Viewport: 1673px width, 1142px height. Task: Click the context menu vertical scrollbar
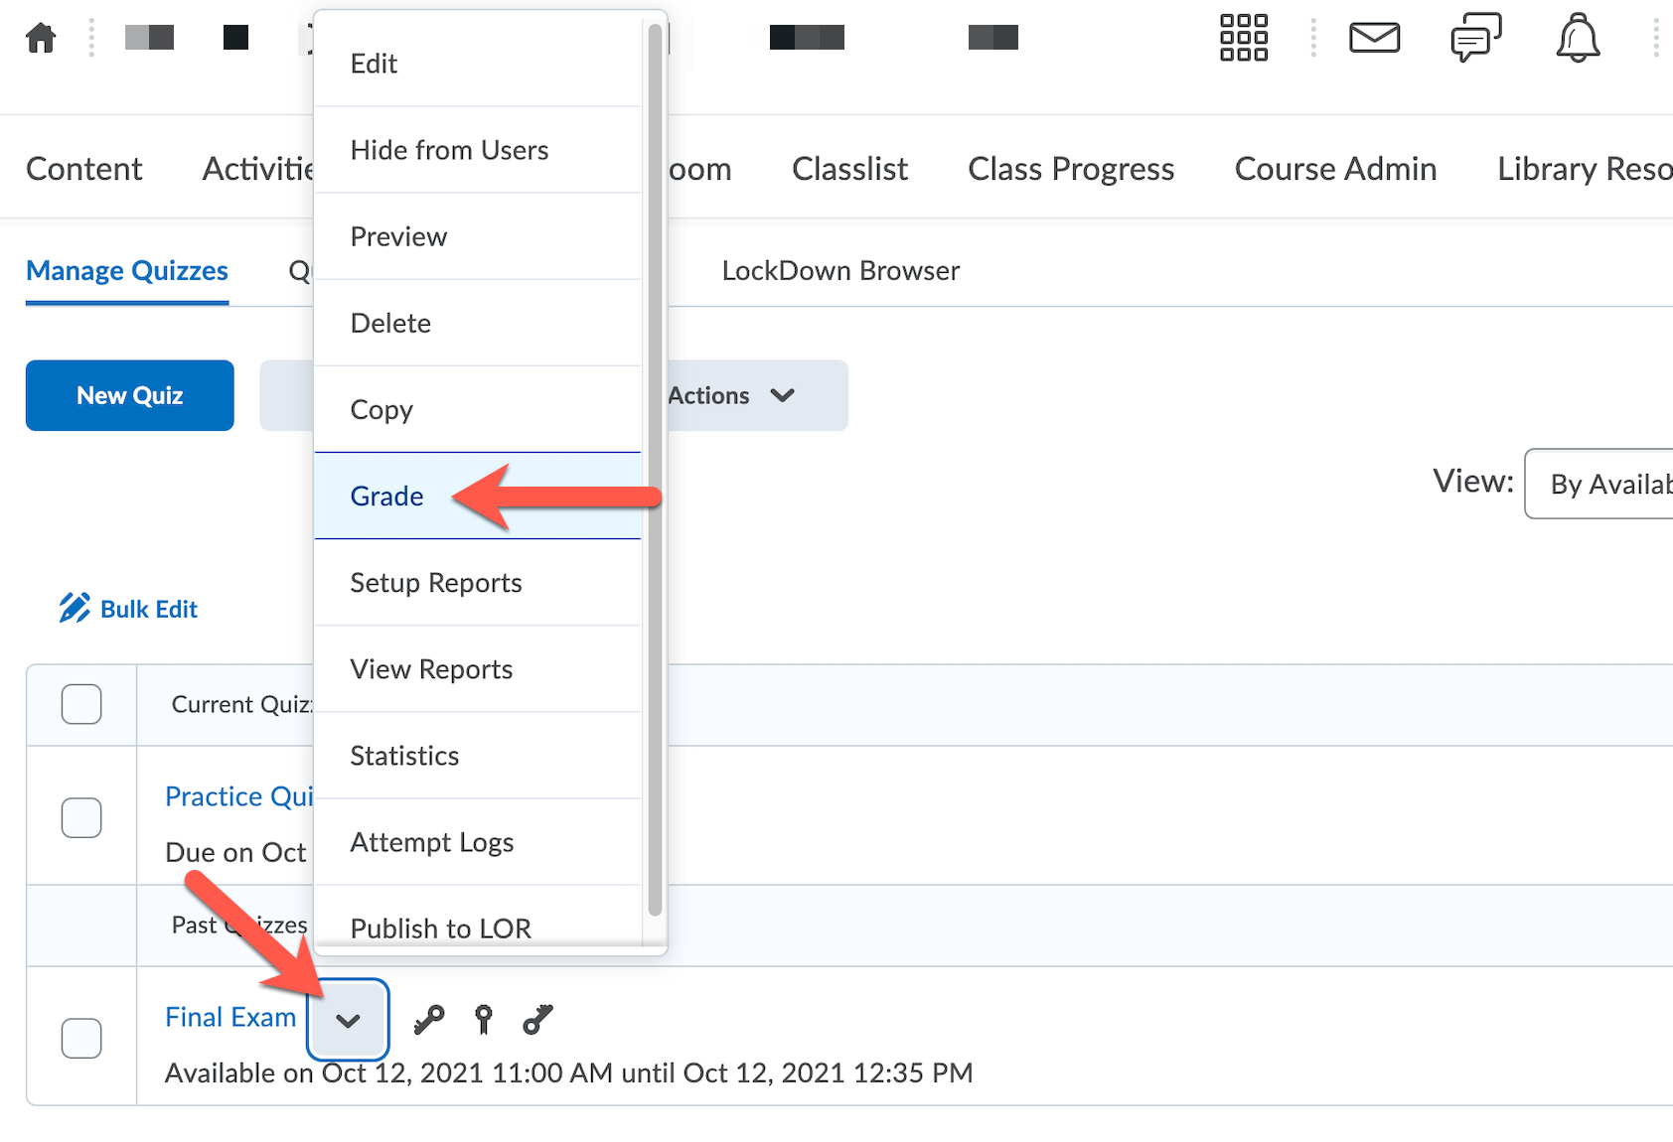655,467
